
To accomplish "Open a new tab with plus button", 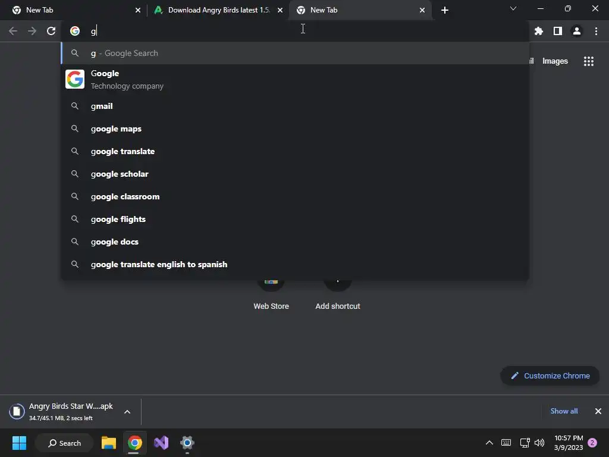I will (445, 10).
